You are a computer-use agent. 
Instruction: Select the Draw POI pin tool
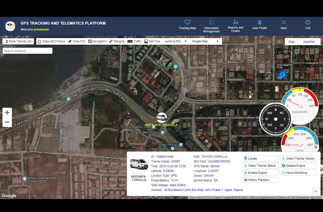click(x=77, y=41)
